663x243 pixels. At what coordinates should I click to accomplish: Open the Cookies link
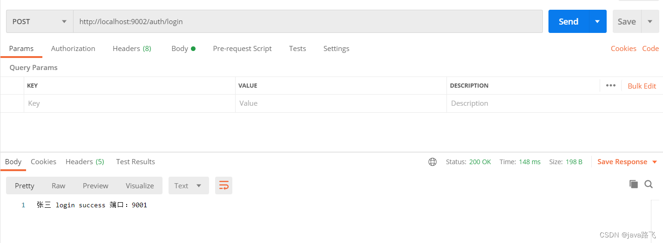coord(623,49)
